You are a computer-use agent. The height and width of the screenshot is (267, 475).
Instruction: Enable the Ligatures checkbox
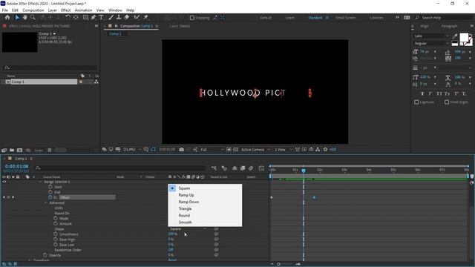click(x=416, y=102)
